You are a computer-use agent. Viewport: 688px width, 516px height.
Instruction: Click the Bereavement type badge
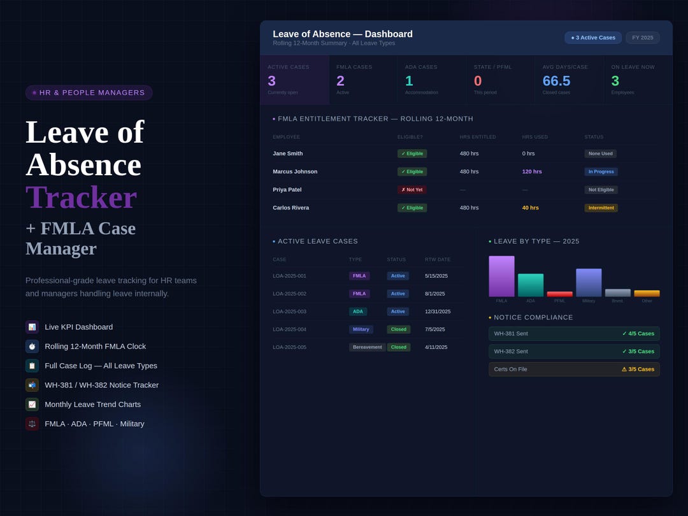click(x=368, y=347)
